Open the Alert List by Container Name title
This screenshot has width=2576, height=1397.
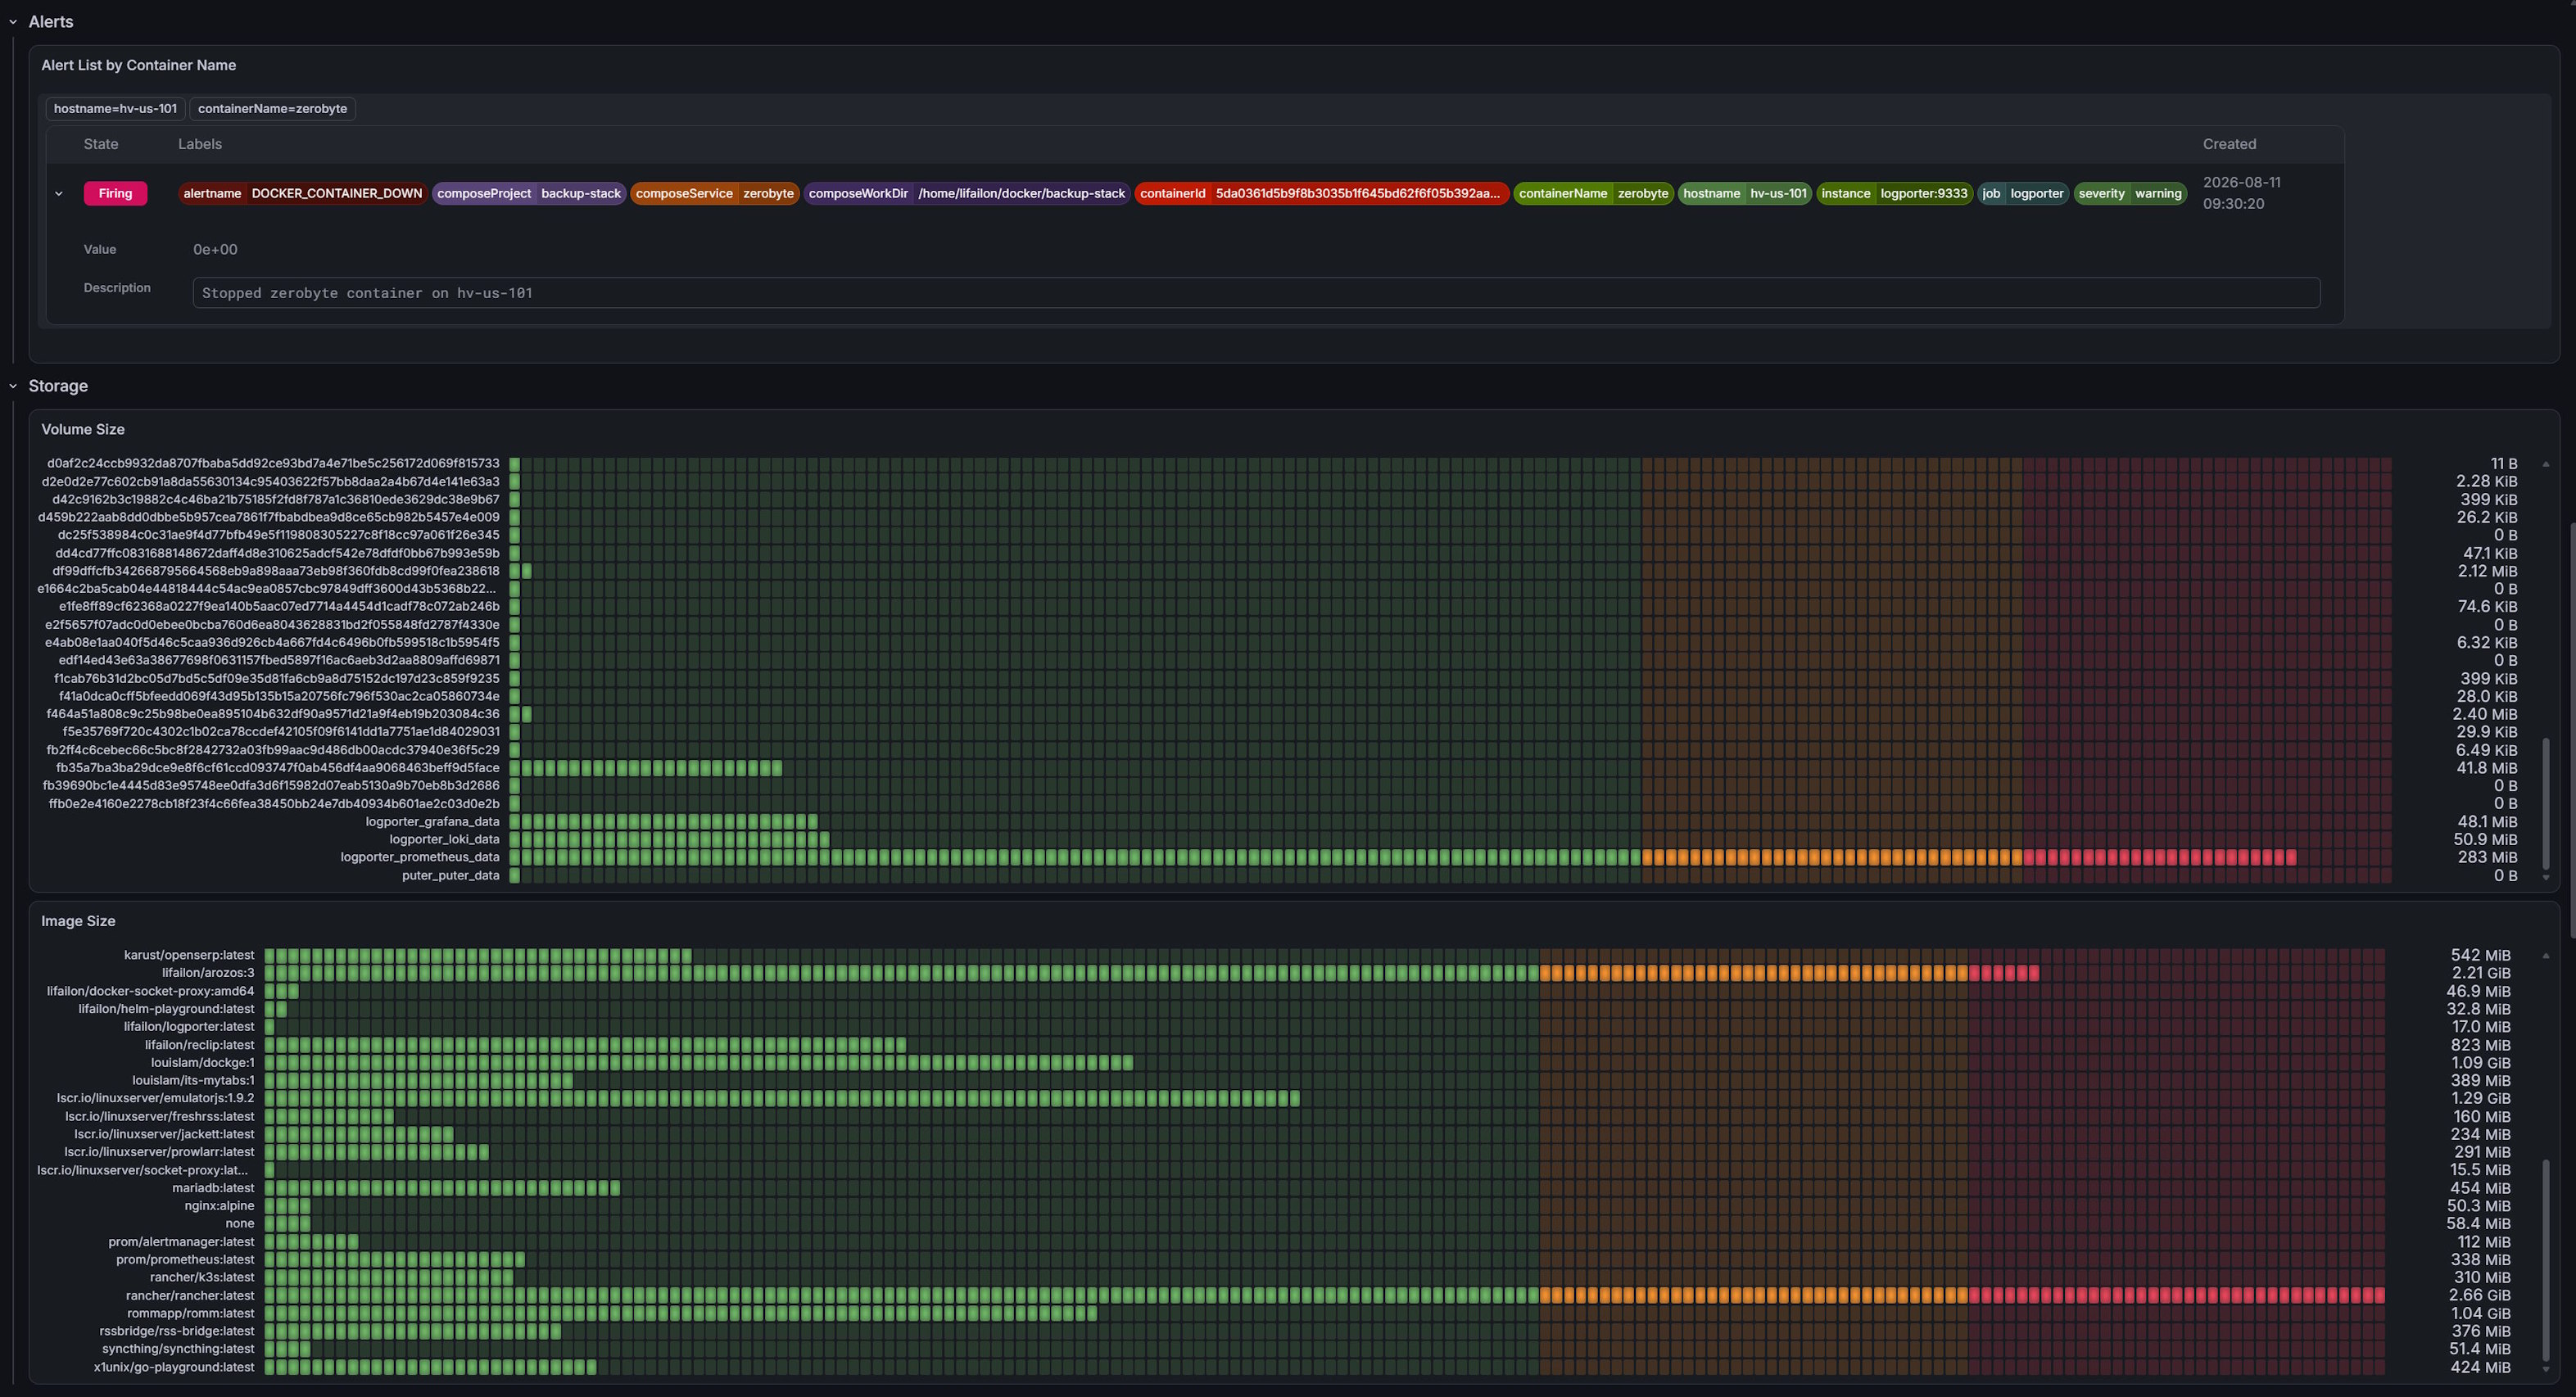(138, 65)
